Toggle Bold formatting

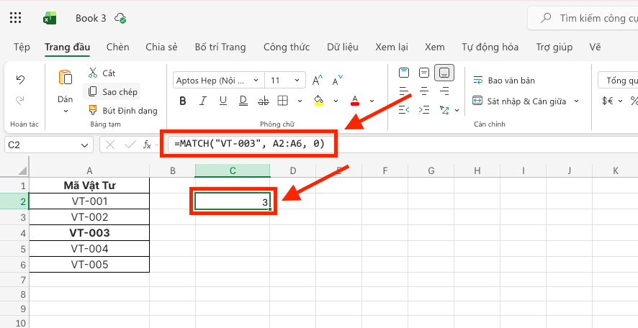point(182,100)
